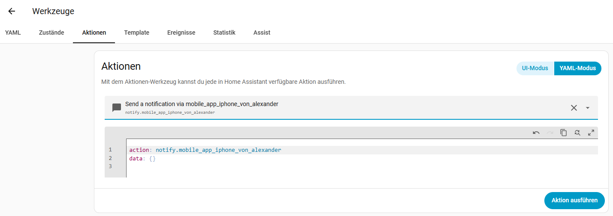Click the notification message icon

click(117, 108)
